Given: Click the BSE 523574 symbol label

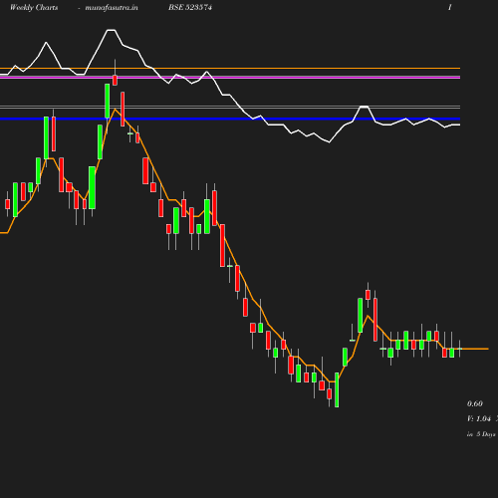Looking at the screenshot, I should click(190, 7).
